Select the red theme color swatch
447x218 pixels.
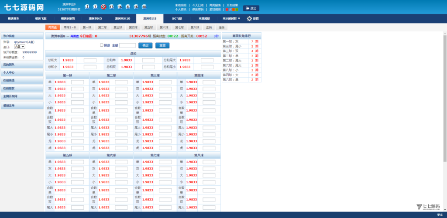click(x=228, y=9)
